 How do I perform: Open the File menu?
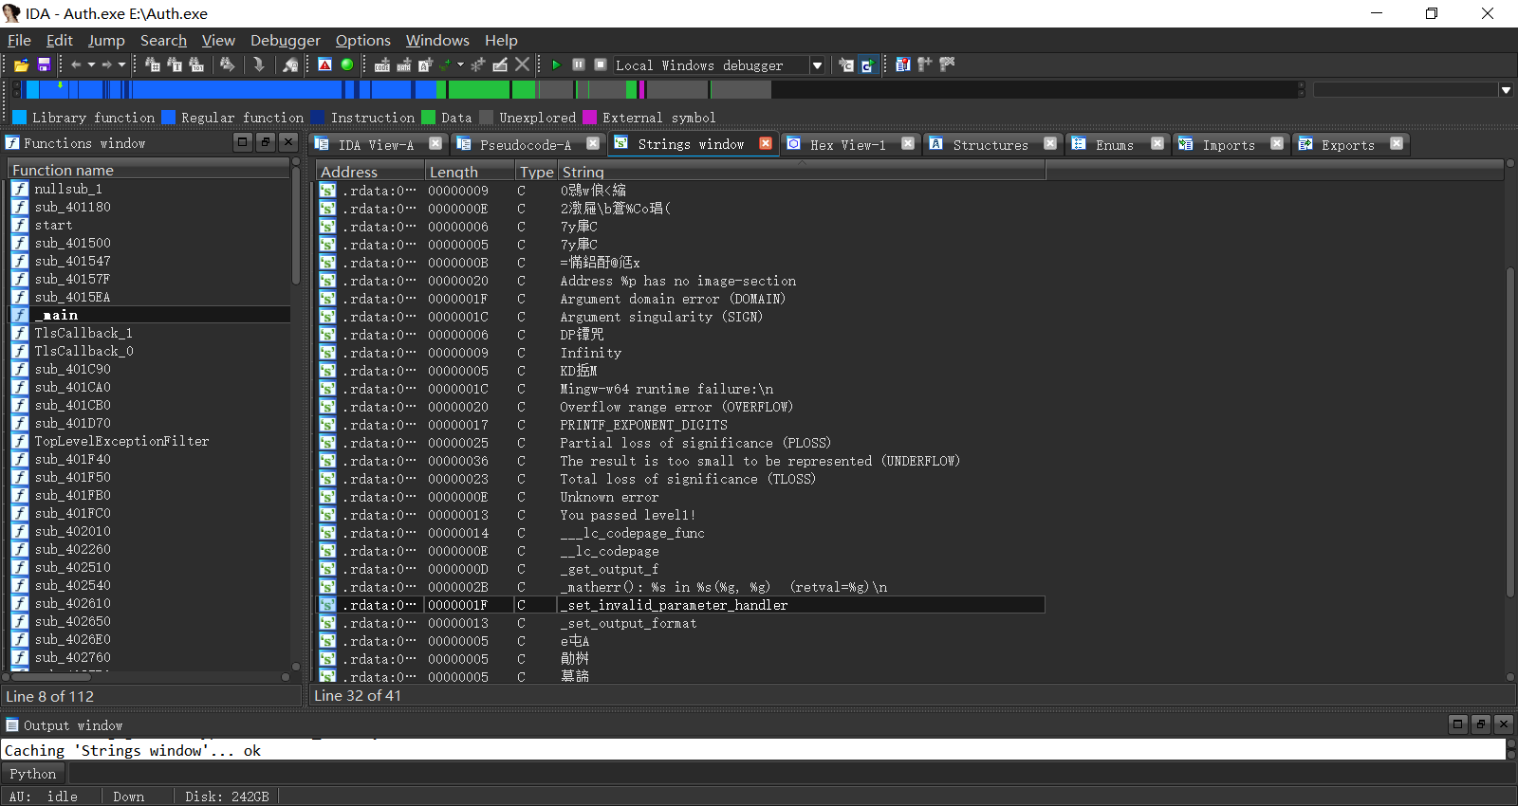pyautogui.click(x=19, y=40)
